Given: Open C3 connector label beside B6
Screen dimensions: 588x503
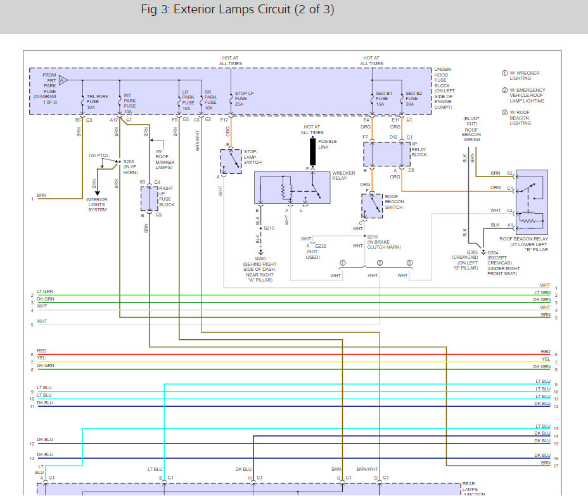Looking at the screenshot, I should [89, 119].
